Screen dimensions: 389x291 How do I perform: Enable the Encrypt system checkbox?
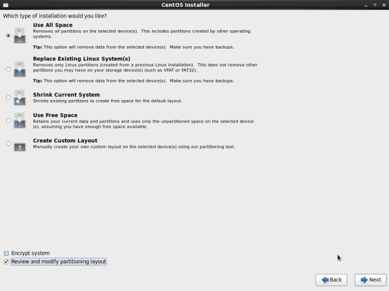tap(7, 253)
